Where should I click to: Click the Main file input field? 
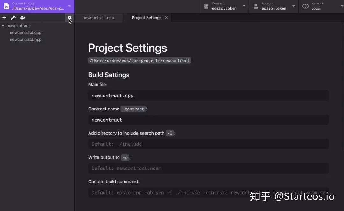[x=208, y=95]
